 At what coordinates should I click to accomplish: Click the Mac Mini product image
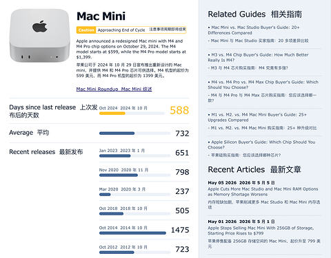40,36
